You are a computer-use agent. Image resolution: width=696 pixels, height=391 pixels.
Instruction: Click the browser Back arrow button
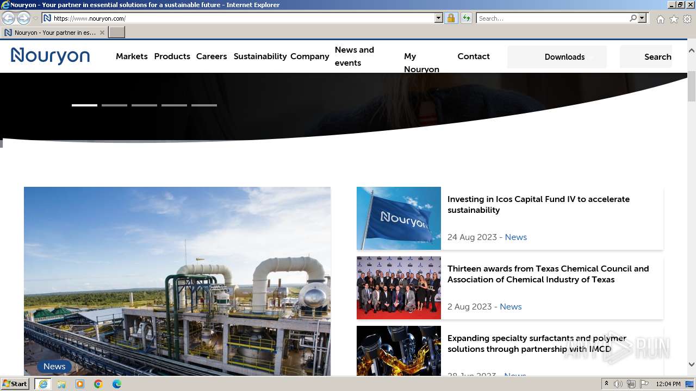click(8, 18)
